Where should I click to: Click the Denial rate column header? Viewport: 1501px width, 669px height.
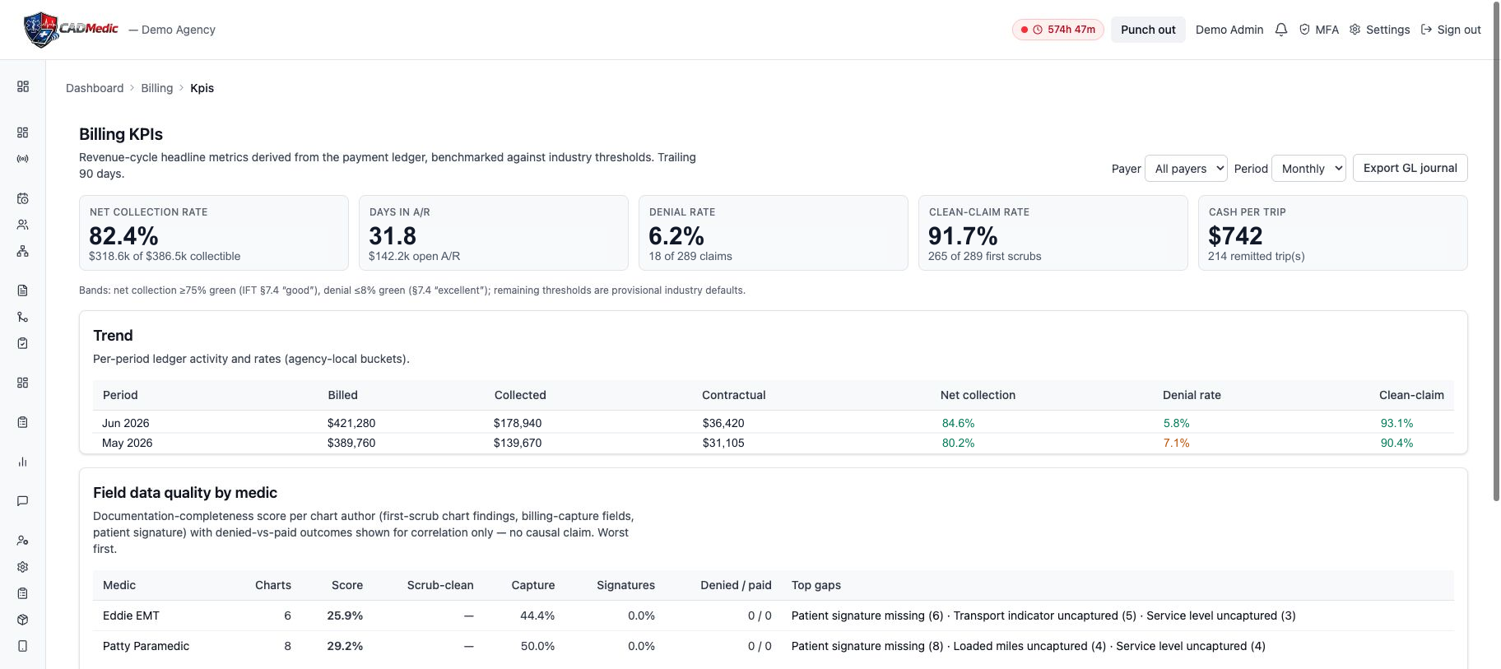(1192, 395)
